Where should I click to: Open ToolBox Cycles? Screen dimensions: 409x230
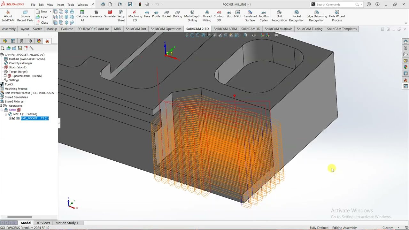click(x=264, y=16)
